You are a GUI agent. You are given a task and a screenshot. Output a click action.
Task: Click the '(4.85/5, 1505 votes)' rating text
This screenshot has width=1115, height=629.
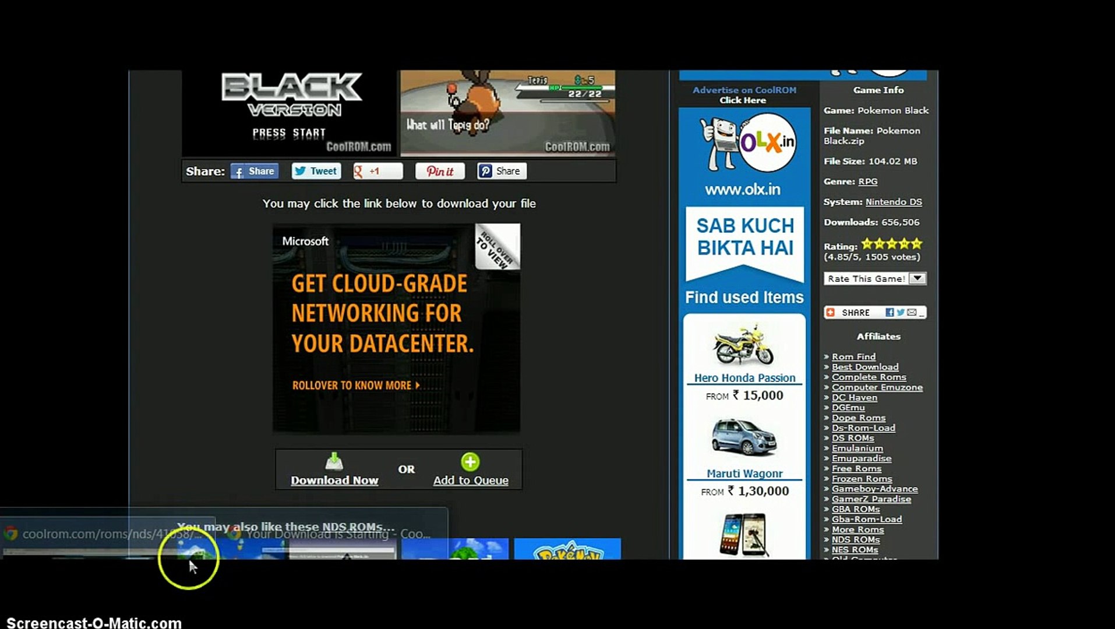[x=872, y=257]
